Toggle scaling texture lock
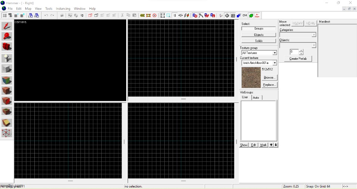Image resolution: width=357 pixels, height=189 pixels. click(181, 15)
